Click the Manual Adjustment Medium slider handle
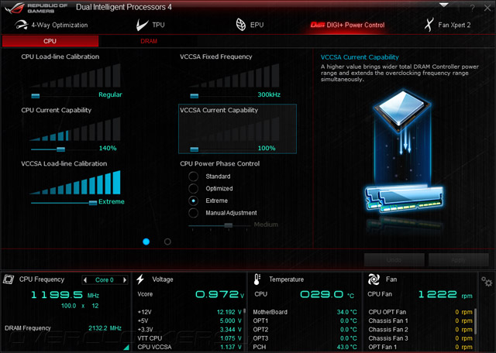 click(x=229, y=225)
